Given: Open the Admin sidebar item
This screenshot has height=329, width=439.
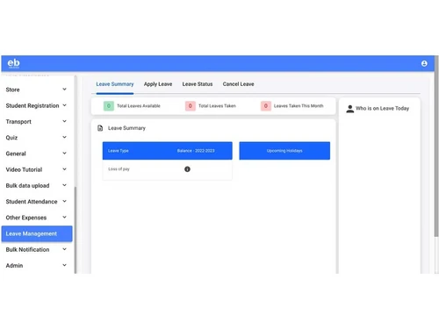Looking at the screenshot, I should point(37,266).
